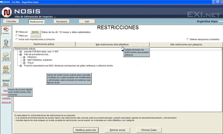Toggle first Filtrar por Fecha checkbox
The height and width of the screenshot is (134, 223).
(x=17, y=32)
